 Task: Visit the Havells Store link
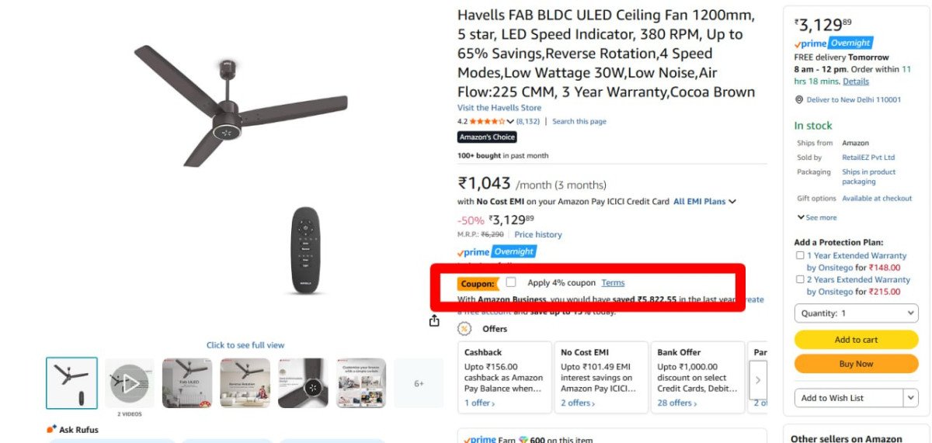click(x=498, y=108)
